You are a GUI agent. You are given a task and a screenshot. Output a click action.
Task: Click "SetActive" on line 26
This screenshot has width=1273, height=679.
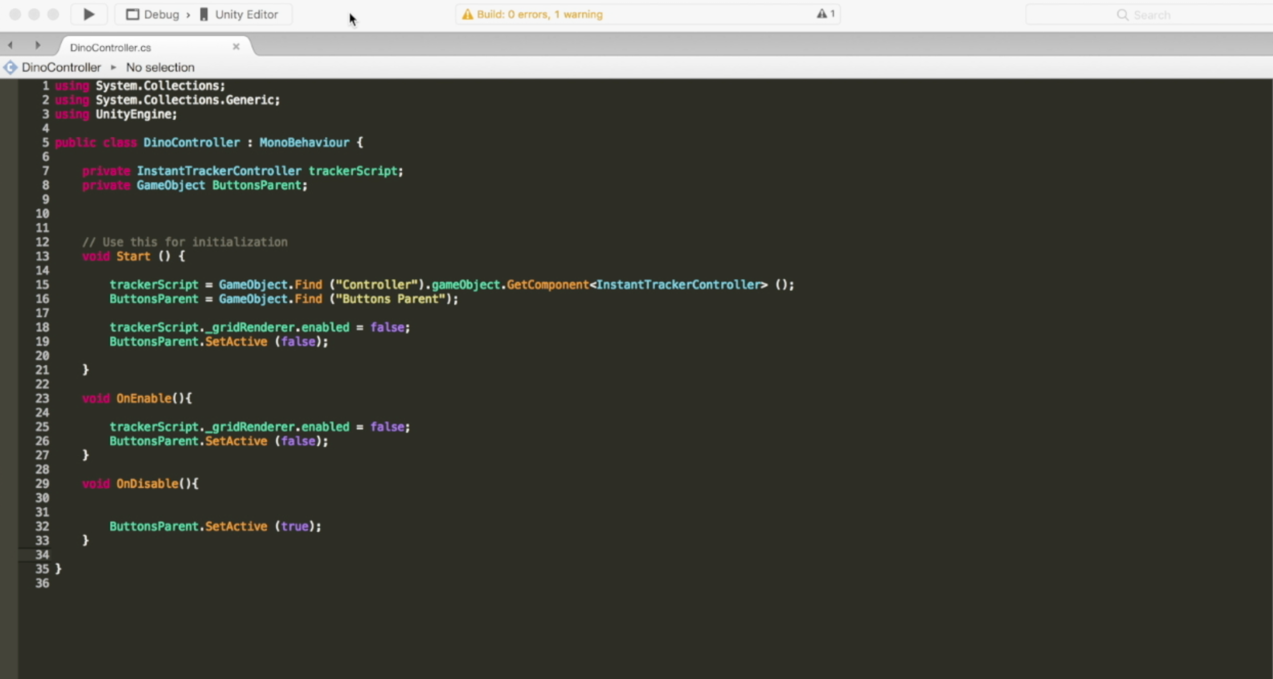tap(236, 441)
